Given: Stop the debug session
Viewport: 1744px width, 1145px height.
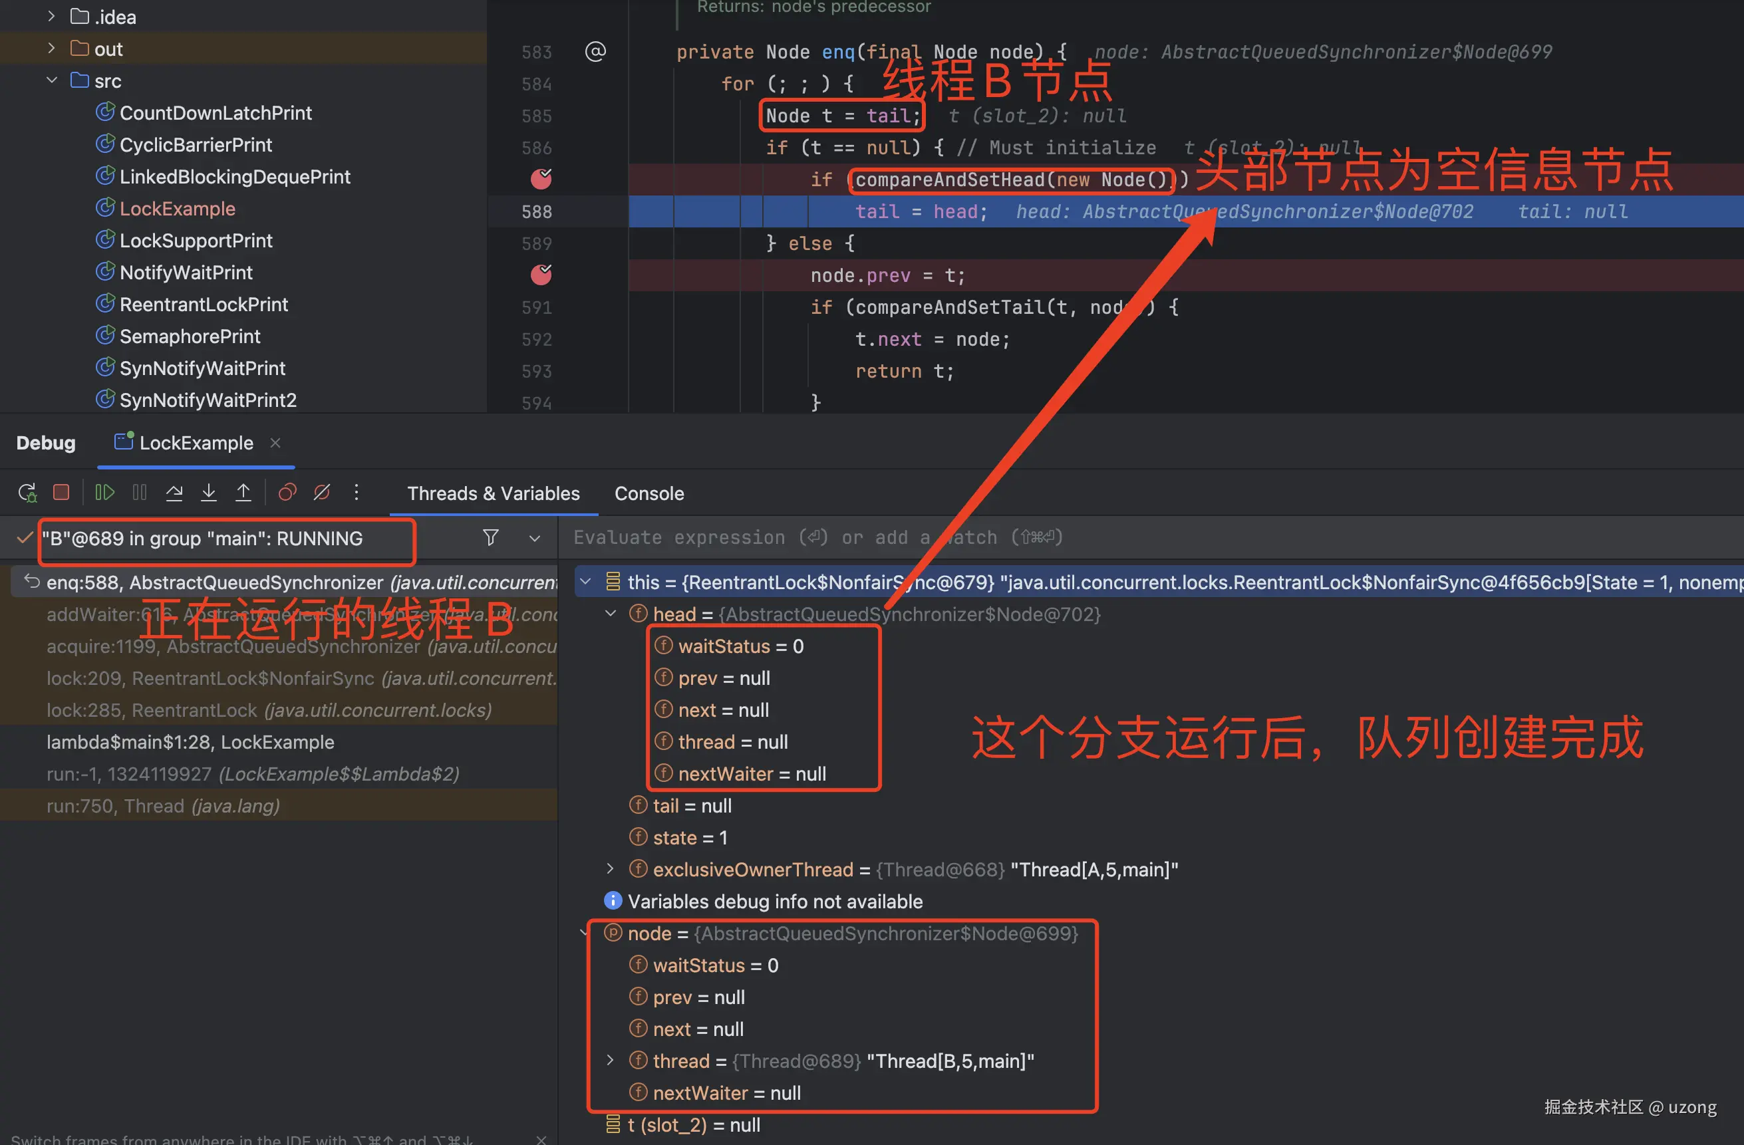Looking at the screenshot, I should coord(62,492).
